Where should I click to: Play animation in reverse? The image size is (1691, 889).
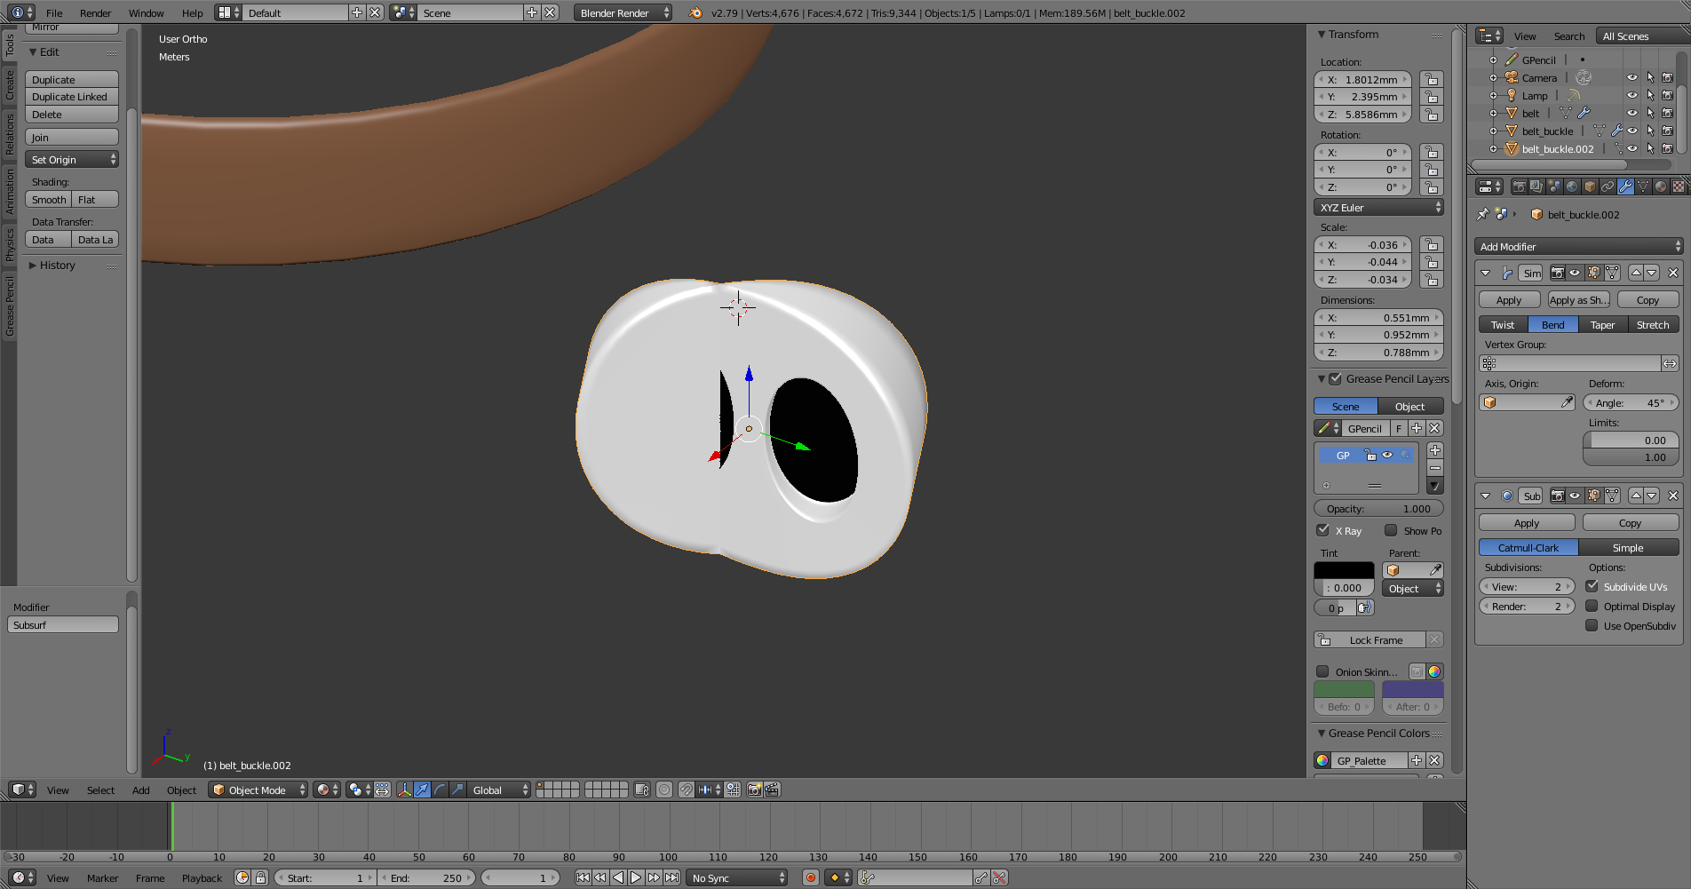pyautogui.click(x=618, y=877)
